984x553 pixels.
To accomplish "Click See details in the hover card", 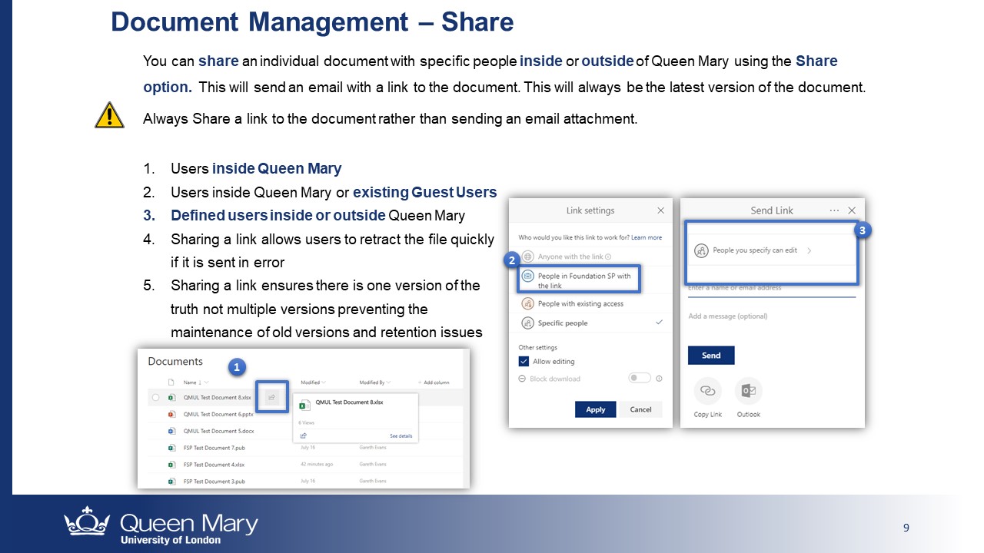I will [401, 436].
